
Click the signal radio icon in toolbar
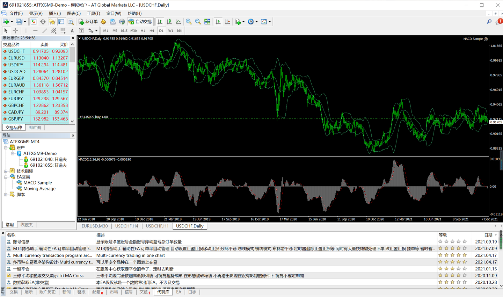[122, 22]
